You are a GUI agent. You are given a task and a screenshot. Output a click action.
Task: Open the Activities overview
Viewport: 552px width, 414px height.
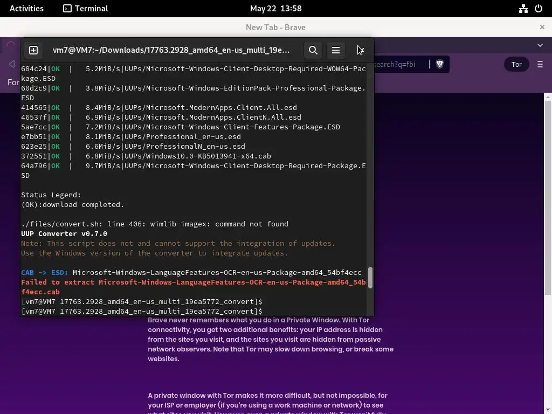[26, 9]
